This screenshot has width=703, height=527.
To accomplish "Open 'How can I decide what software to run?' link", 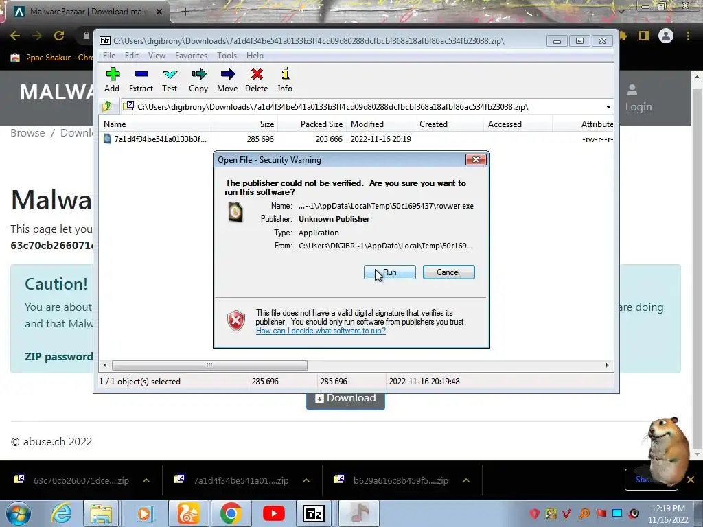I will pyautogui.click(x=321, y=331).
